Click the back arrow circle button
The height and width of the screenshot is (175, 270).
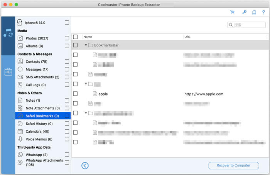pyautogui.click(x=85, y=165)
